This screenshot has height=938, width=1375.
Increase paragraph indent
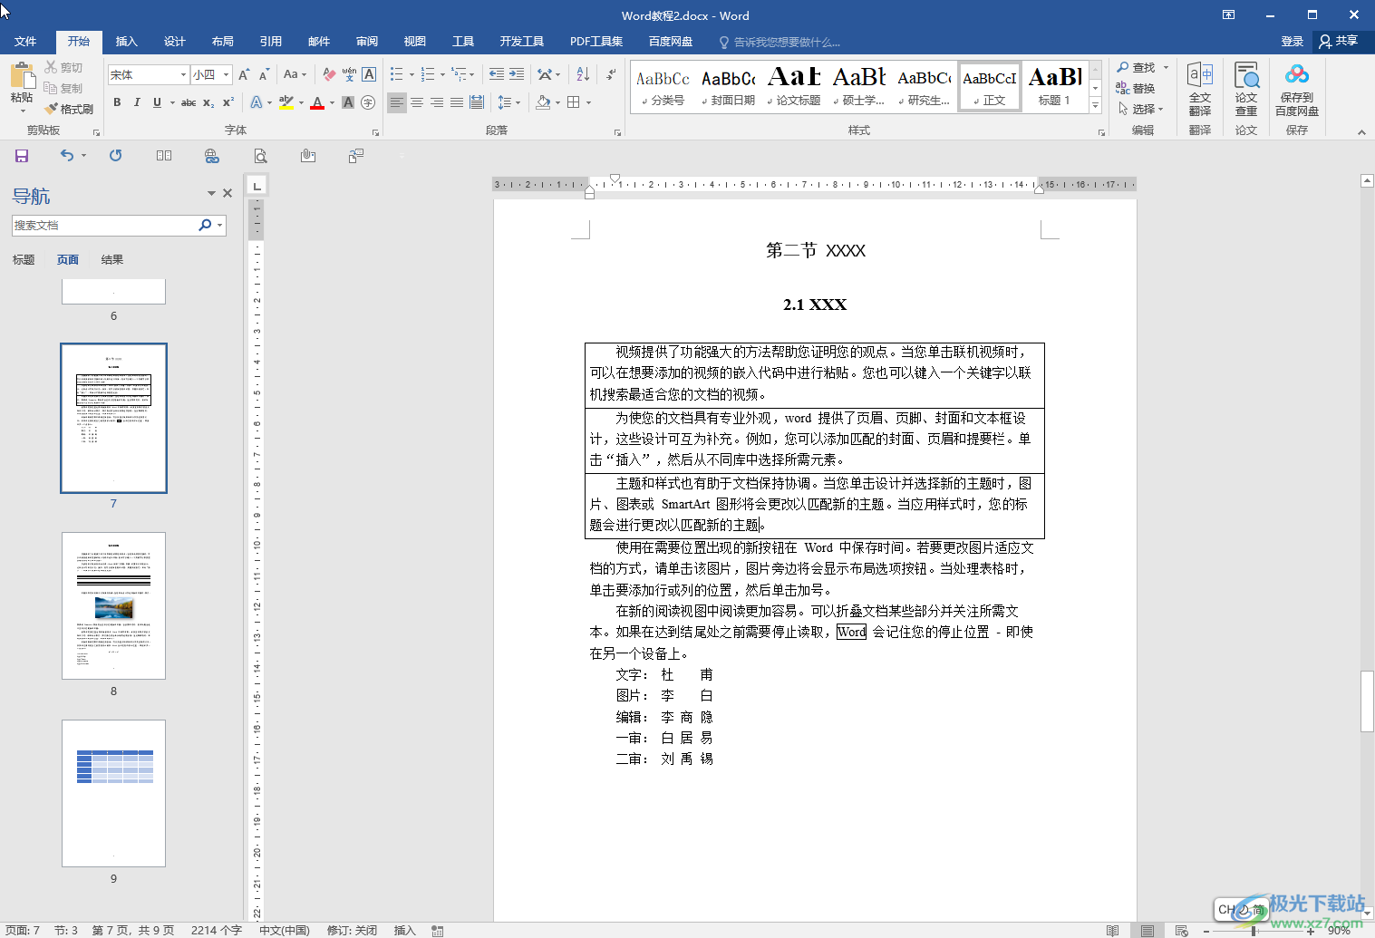[x=517, y=74]
